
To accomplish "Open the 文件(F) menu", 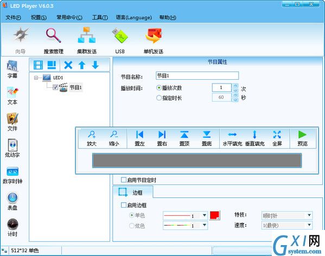I will click(13, 17).
